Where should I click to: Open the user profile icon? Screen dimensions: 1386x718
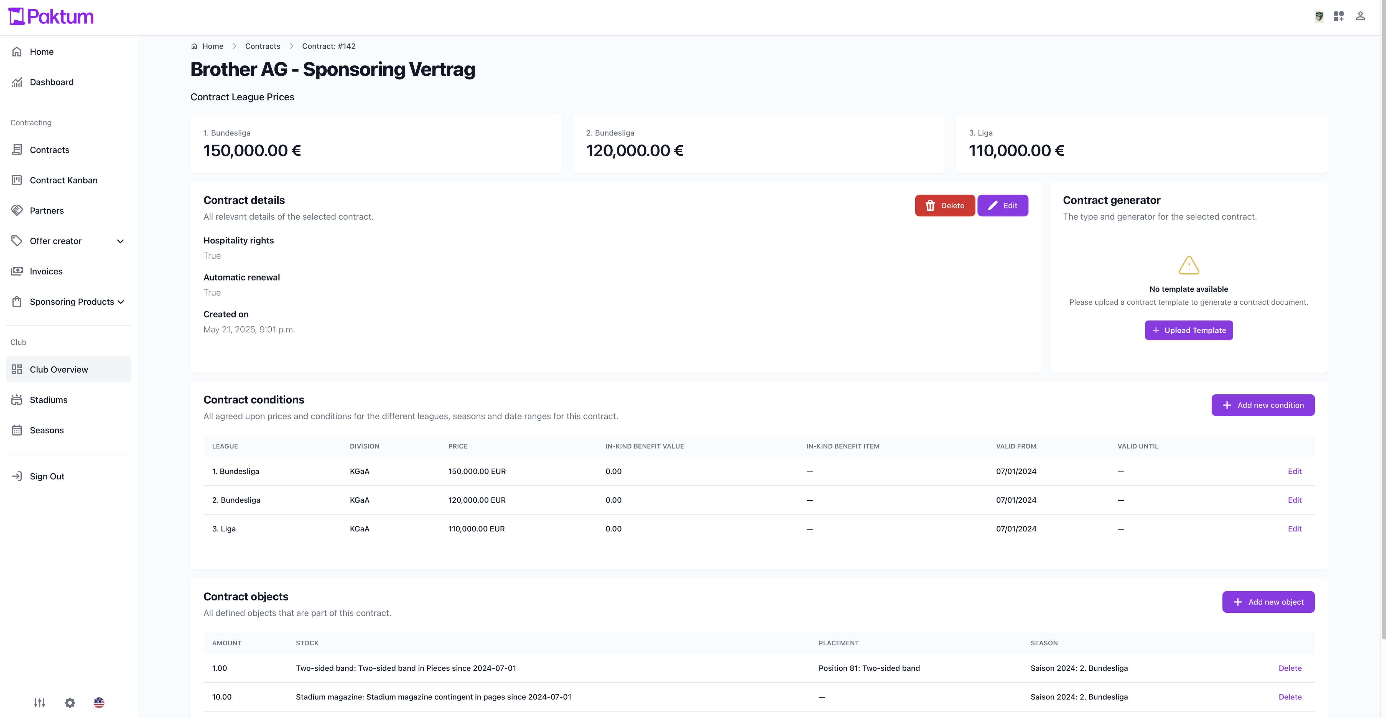coord(1360,16)
